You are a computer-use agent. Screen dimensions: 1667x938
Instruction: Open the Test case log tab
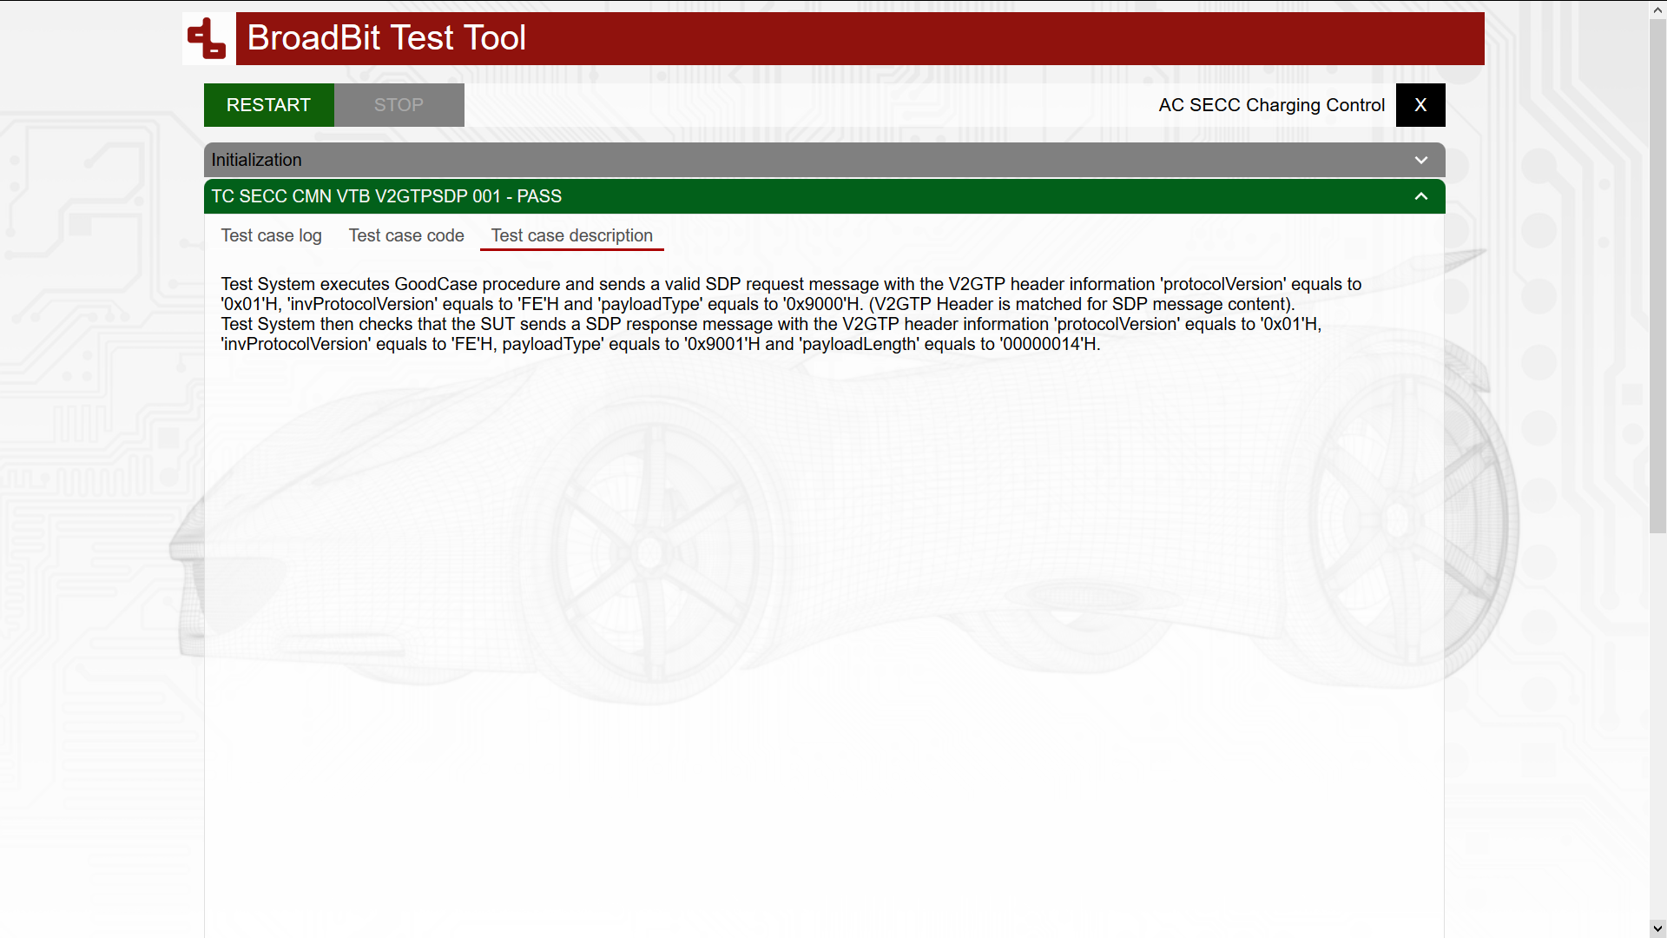pyautogui.click(x=271, y=235)
